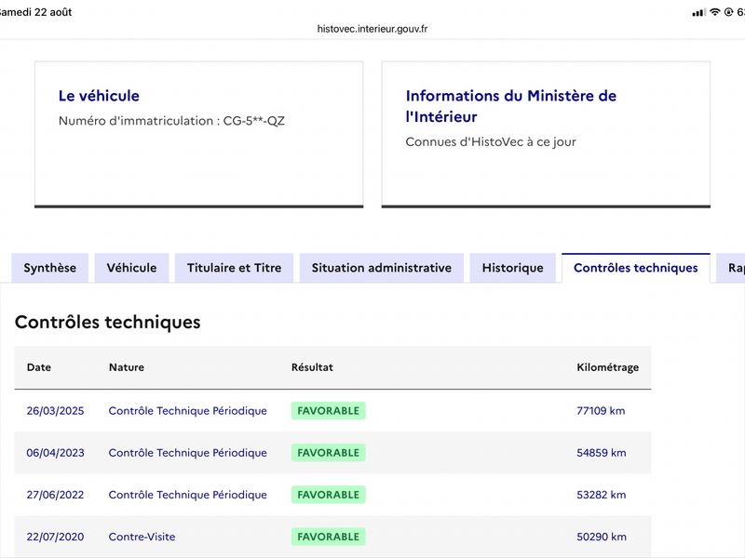This screenshot has width=745, height=558.
Task: Open the Titulaire et Titre tab
Action: pyautogui.click(x=235, y=268)
